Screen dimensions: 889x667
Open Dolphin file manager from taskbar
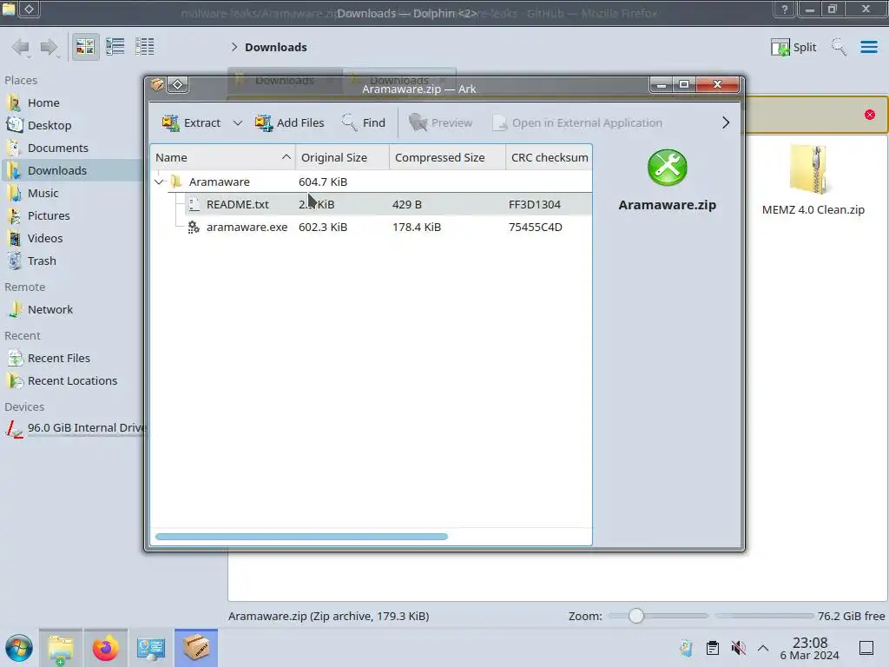tap(61, 648)
